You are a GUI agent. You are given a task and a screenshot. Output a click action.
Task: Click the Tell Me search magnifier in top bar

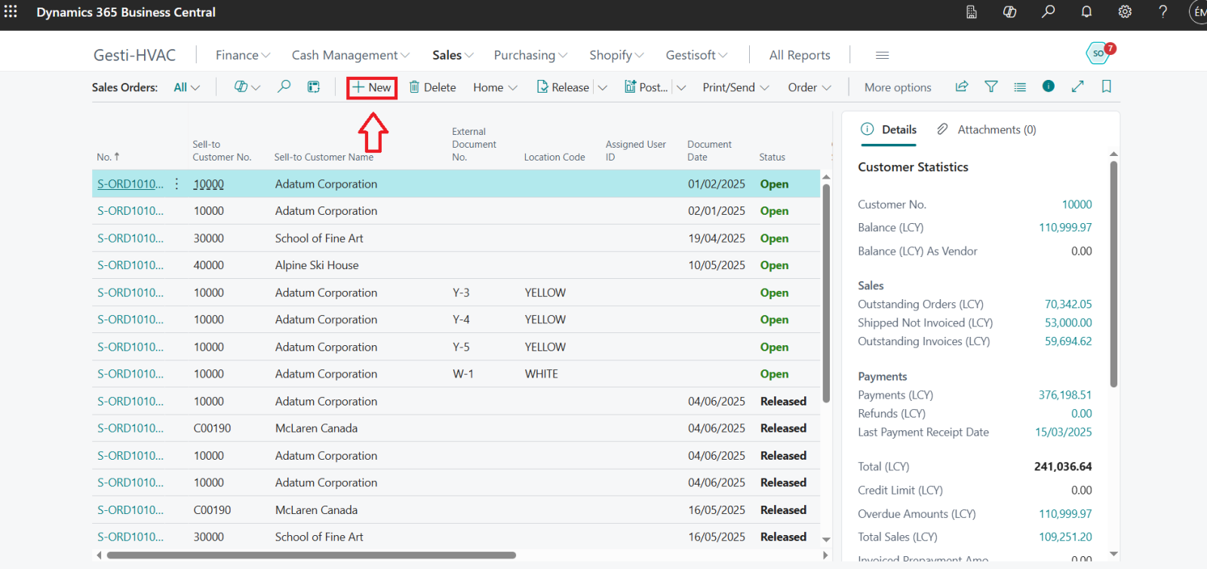pos(1048,12)
